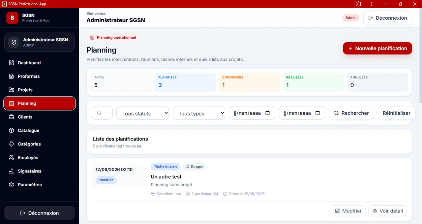Open the Proformas section
This screenshot has height=224, width=422.
click(x=40, y=76)
